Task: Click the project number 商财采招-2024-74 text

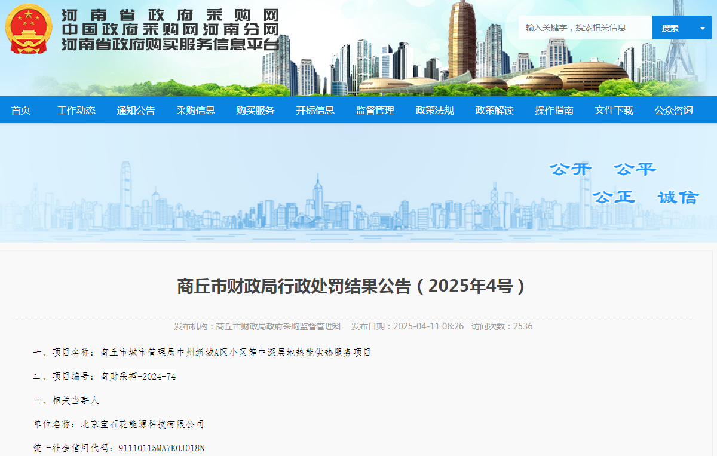Action: [x=137, y=377]
